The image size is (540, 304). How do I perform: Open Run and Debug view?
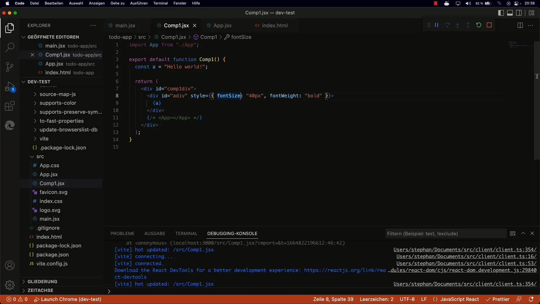coord(10,87)
